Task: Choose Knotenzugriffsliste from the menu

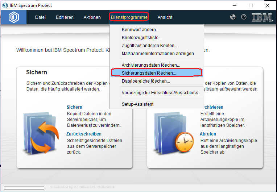Action: (x=142, y=38)
